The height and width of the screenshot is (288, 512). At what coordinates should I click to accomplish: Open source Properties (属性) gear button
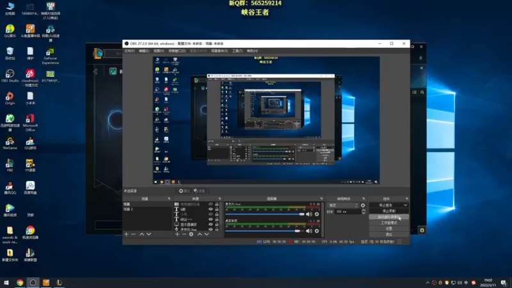(x=184, y=191)
